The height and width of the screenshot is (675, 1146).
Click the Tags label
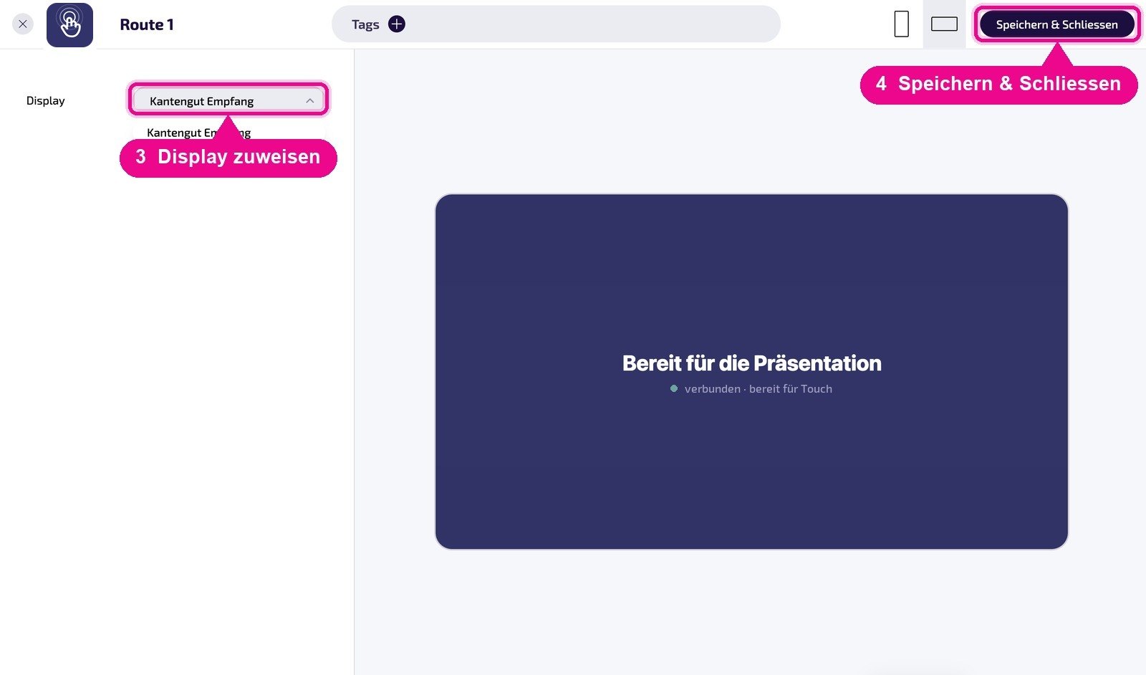click(x=365, y=24)
